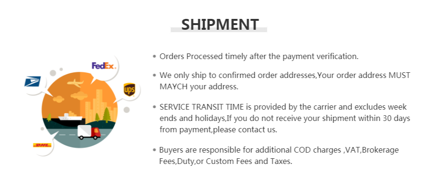The width and height of the screenshot is (440, 189).
Task: Click the FedEx logo
Action: (x=103, y=66)
